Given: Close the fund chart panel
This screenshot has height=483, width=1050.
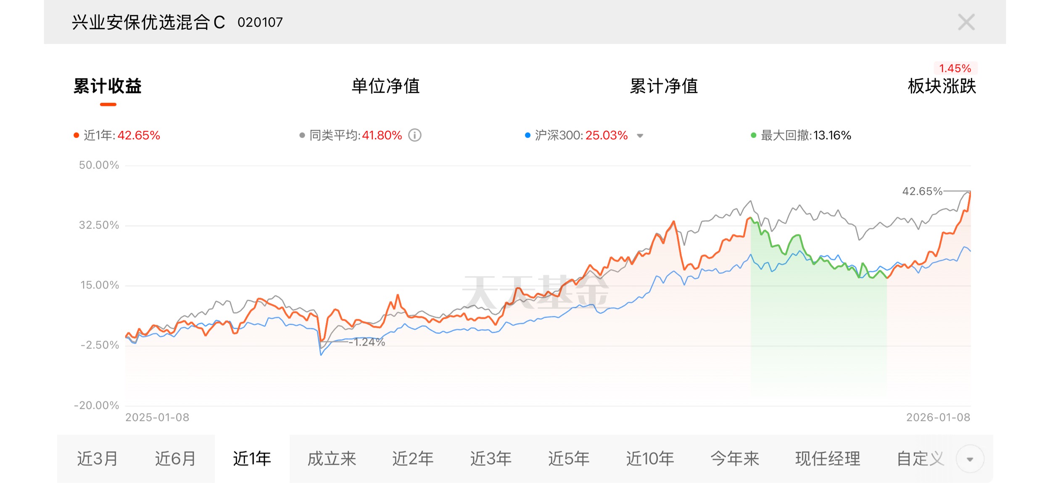Looking at the screenshot, I should pos(966,22).
